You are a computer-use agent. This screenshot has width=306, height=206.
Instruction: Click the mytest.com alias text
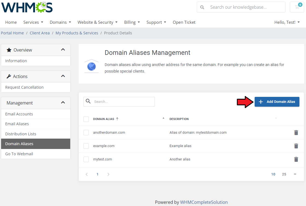point(102,159)
